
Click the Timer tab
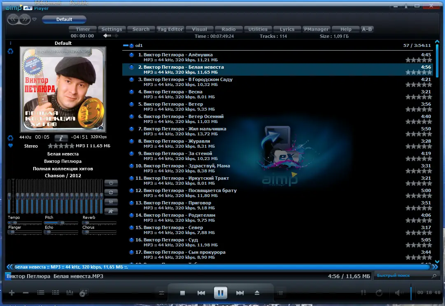point(83,29)
